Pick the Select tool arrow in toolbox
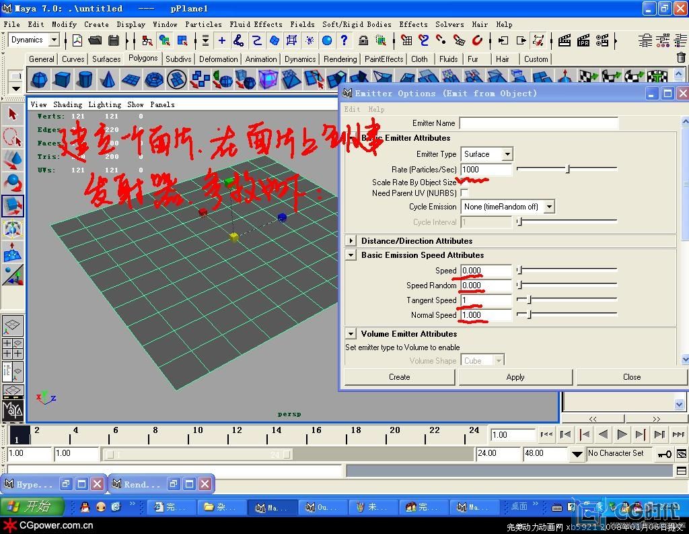 click(13, 114)
